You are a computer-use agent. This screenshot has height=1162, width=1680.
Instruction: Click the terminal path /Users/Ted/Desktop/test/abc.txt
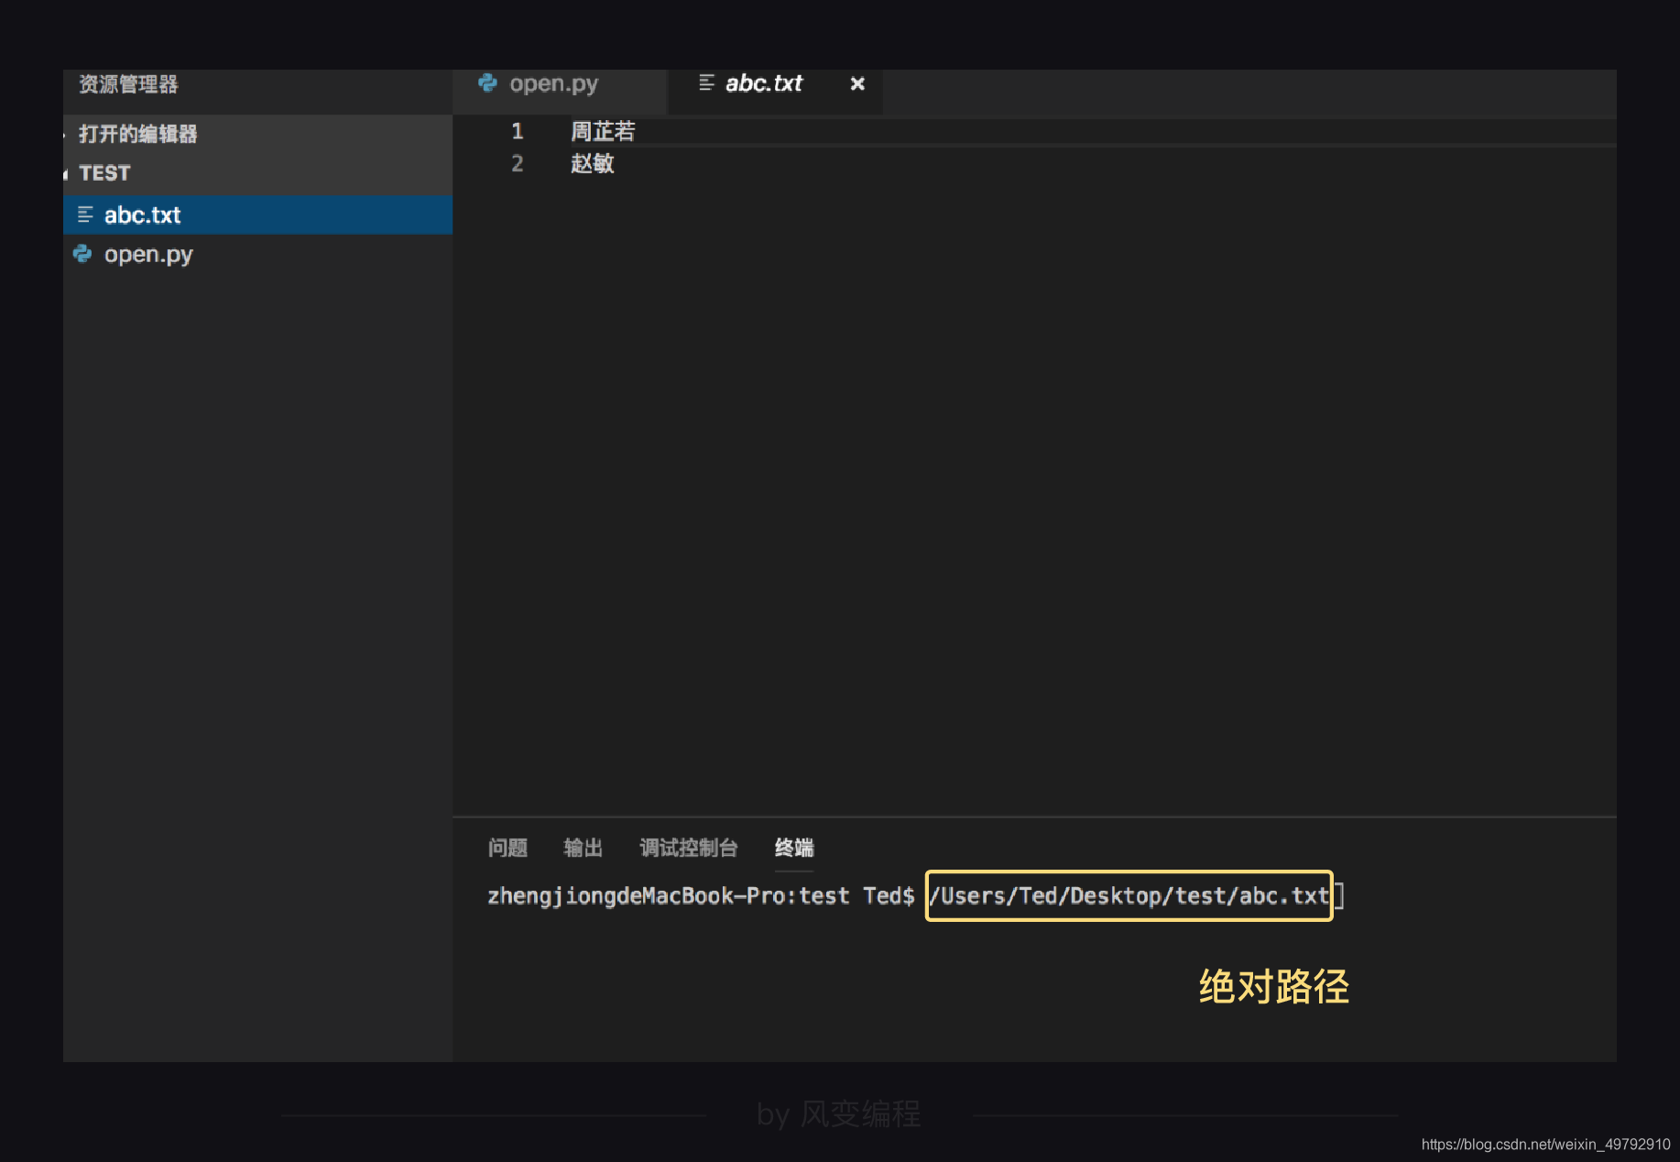pyautogui.click(x=1129, y=895)
